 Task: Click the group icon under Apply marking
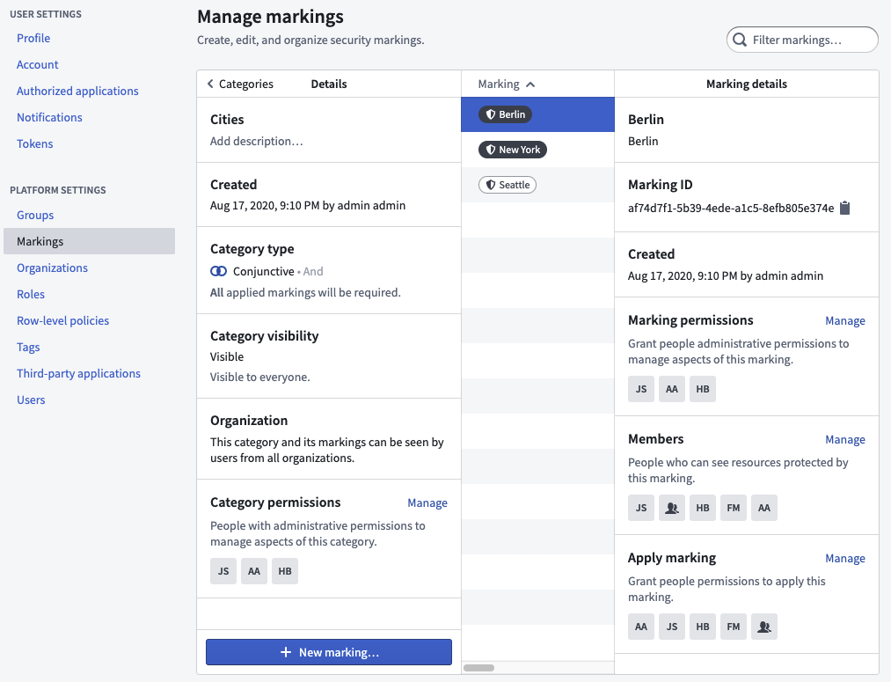763,627
